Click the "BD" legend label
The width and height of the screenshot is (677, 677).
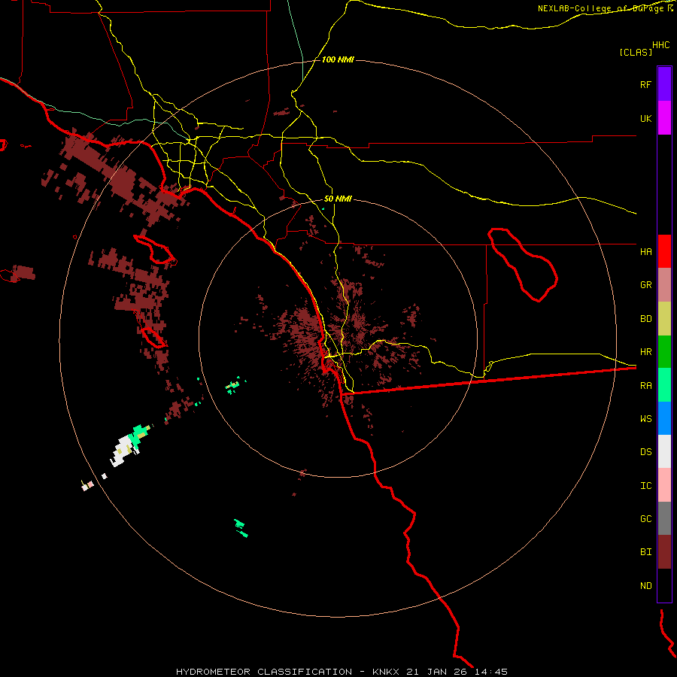pyautogui.click(x=645, y=319)
